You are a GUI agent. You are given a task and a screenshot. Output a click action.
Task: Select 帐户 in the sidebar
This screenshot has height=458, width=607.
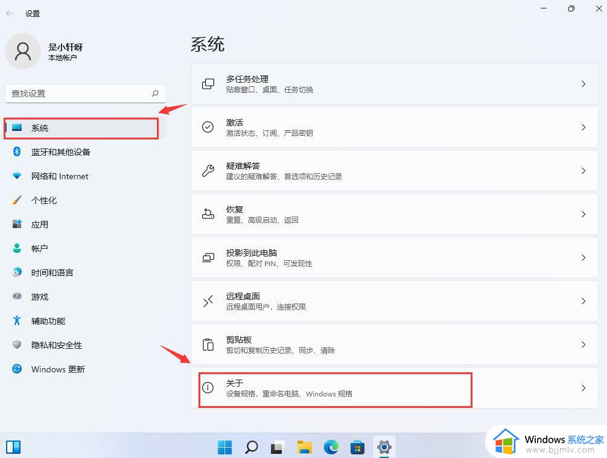pyautogui.click(x=85, y=248)
